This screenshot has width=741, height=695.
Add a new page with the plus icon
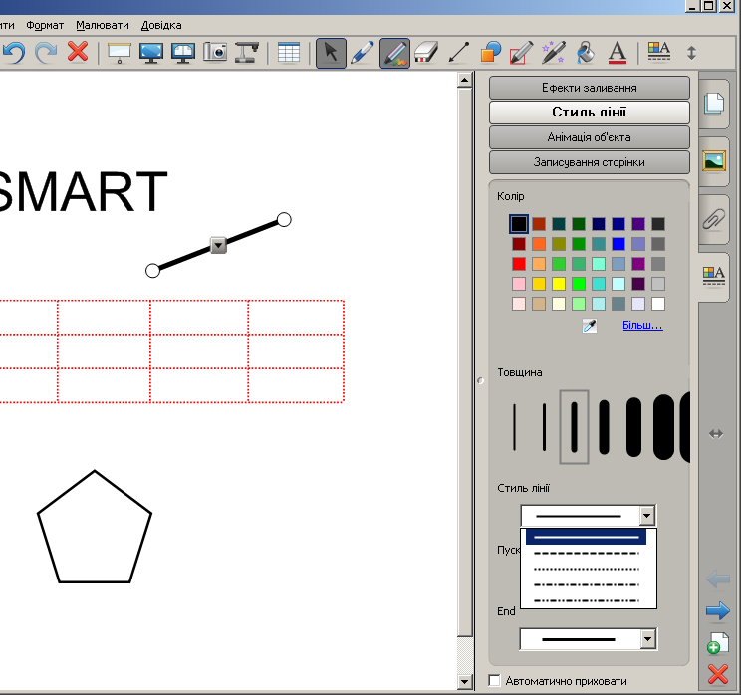718,643
